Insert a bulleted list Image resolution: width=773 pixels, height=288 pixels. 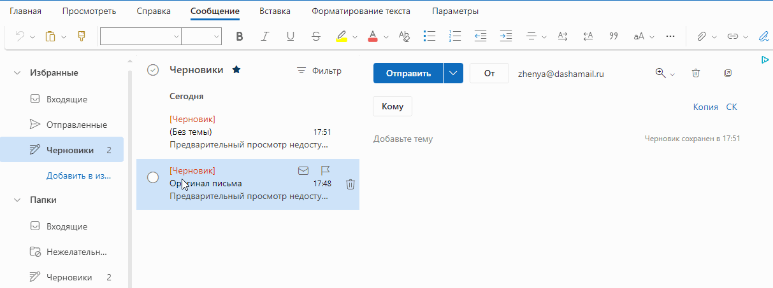pos(430,36)
